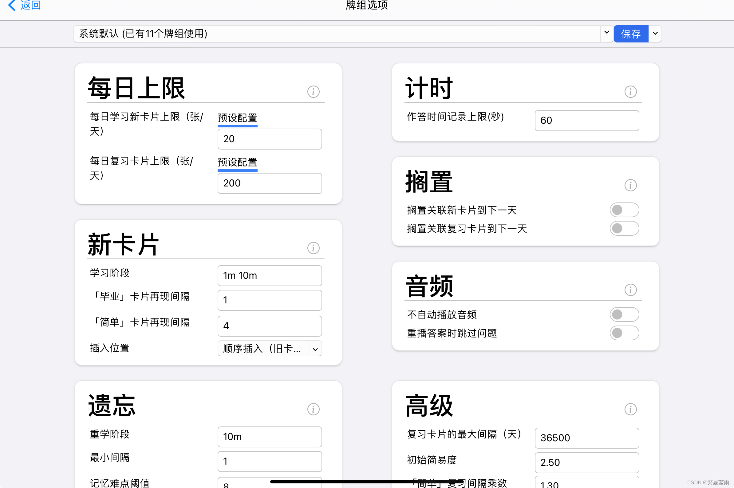Click the 计时 heading
Image resolution: width=734 pixels, height=488 pixels.
point(429,88)
